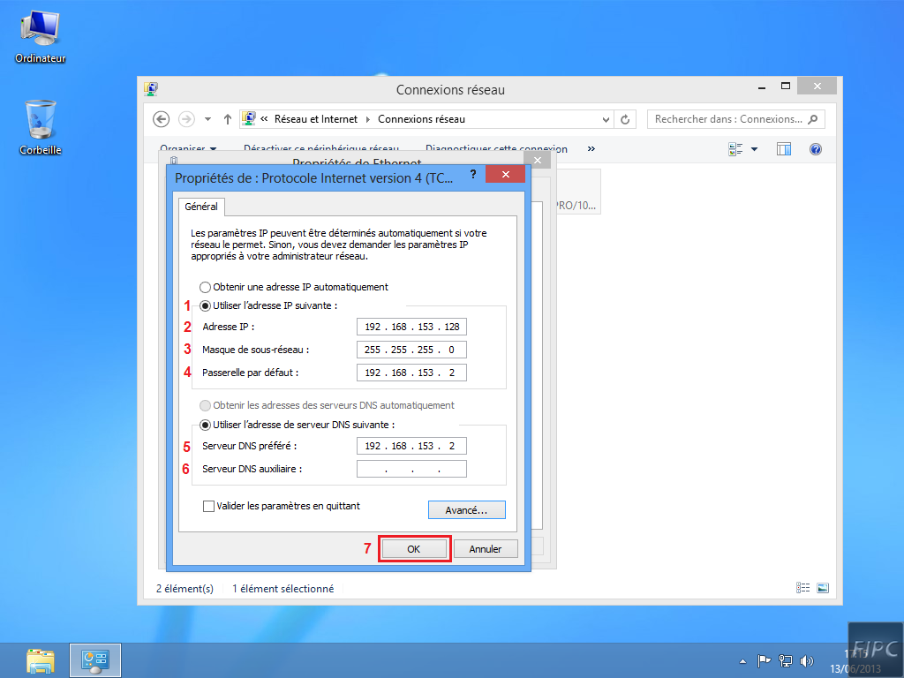Open the Avancé... settings
The width and height of the screenshot is (904, 678).
466,510
